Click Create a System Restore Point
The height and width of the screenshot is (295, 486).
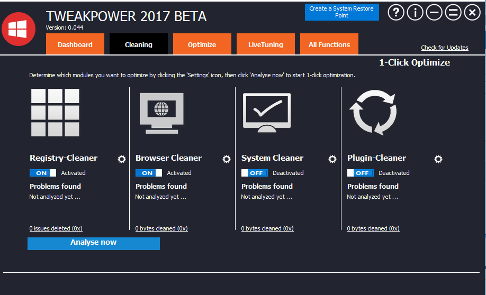[x=341, y=12]
